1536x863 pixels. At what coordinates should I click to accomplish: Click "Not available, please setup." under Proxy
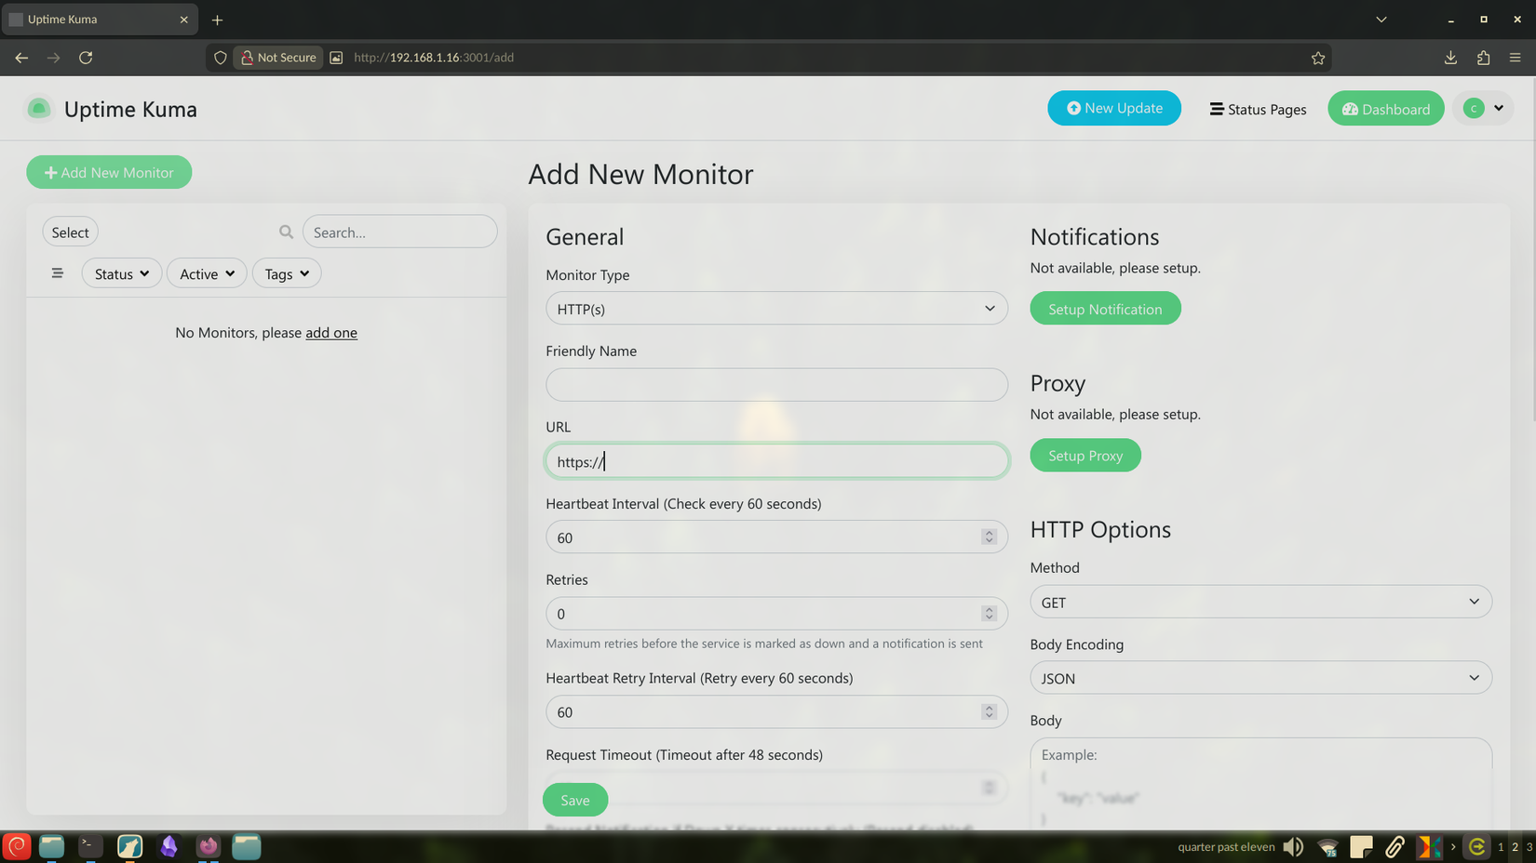[x=1115, y=415]
